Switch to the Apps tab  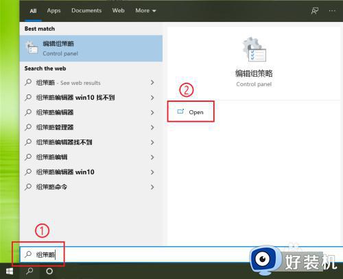(x=54, y=11)
